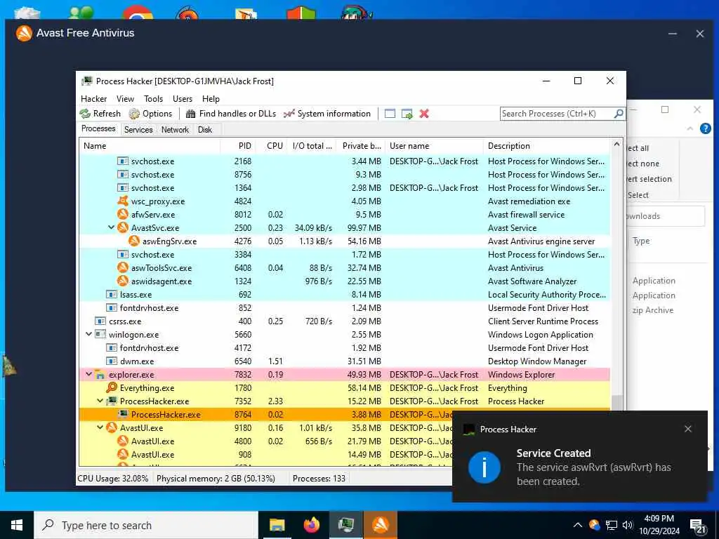Click the volume tray icon
The height and width of the screenshot is (539, 719).
pos(628,525)
